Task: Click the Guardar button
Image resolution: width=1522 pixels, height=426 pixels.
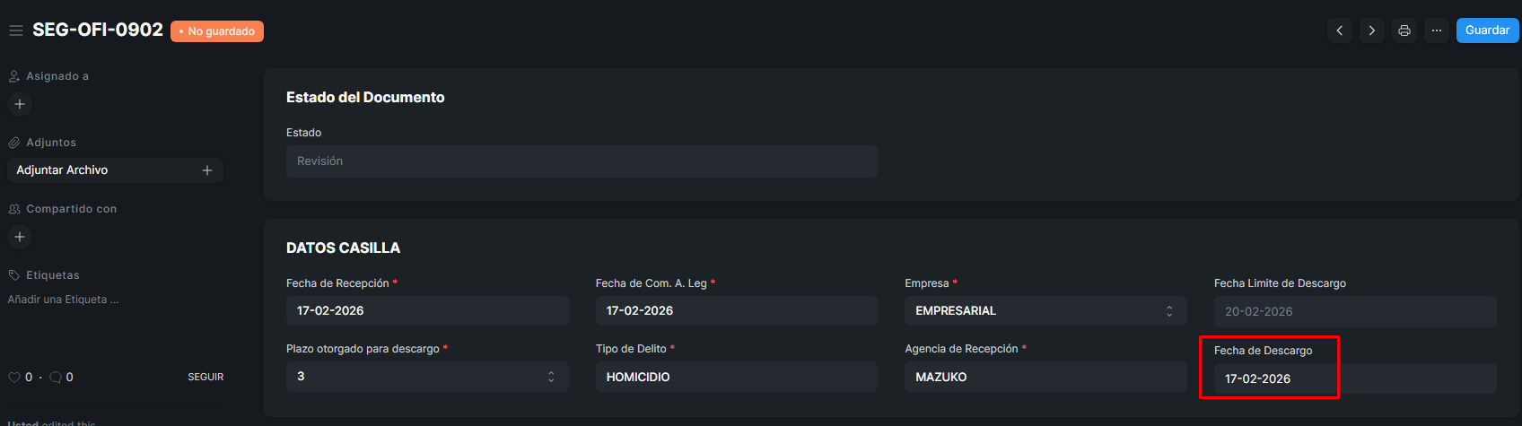Action: point(1487,30)
